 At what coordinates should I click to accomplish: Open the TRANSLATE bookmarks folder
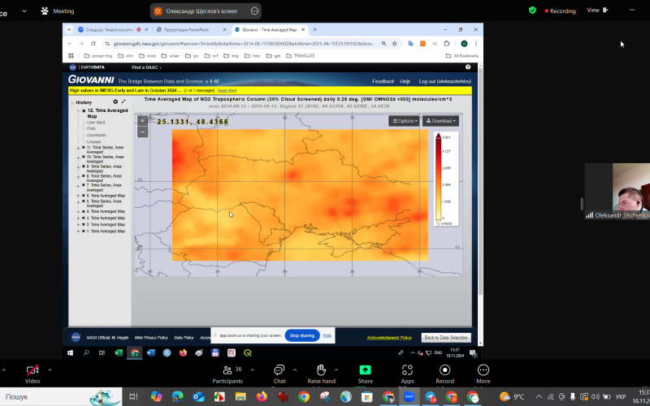(x=301, y=56)
